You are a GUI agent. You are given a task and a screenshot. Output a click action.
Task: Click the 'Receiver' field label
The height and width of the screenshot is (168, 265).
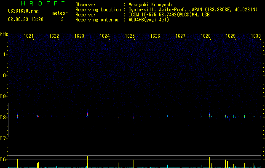tap(86, 15)
